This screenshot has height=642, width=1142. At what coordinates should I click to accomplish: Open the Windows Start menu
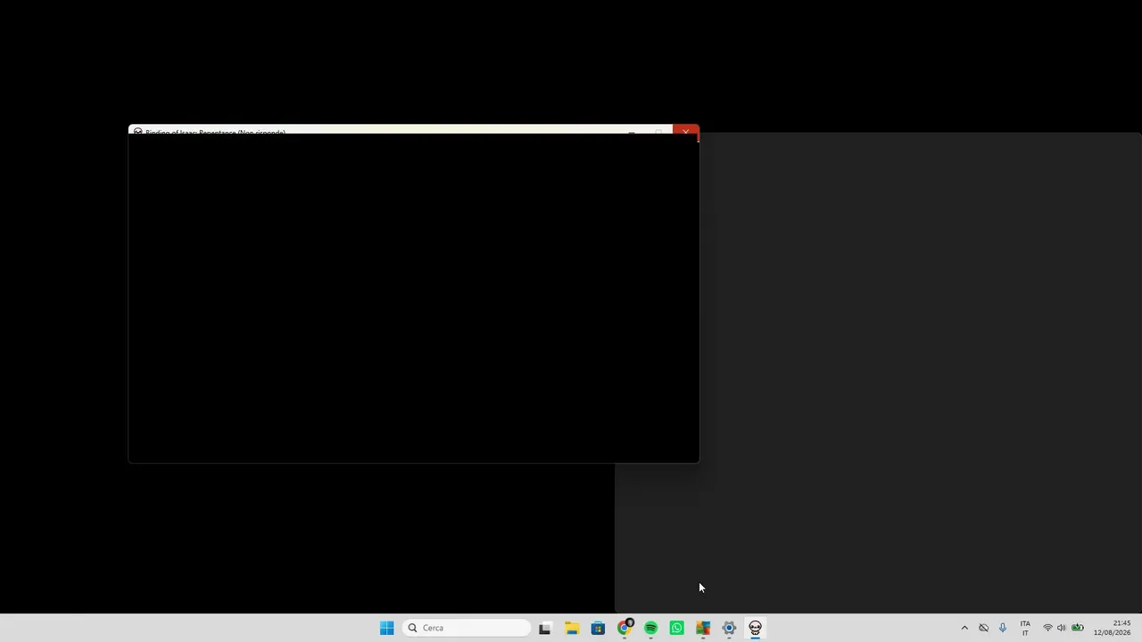(x=386, y=628)
